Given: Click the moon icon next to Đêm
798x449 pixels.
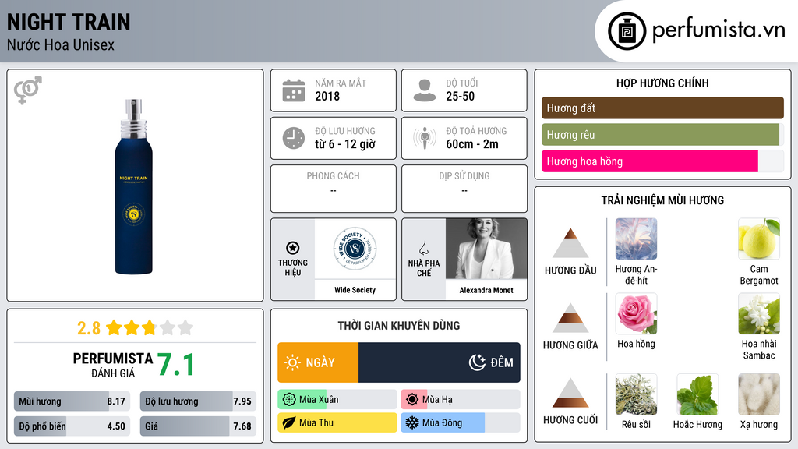Looking at the screenshot, I should [477, 362].
